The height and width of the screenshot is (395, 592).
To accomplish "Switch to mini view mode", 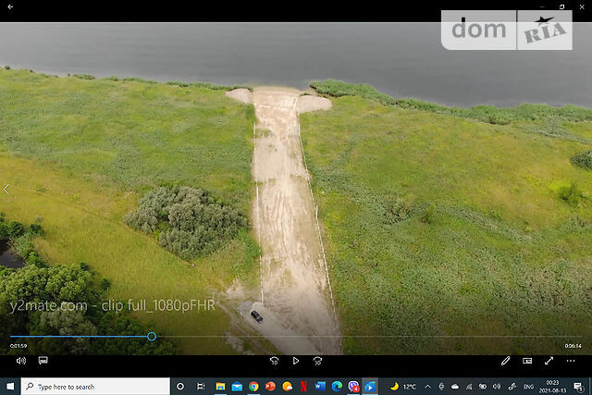I will pos(527,361).
